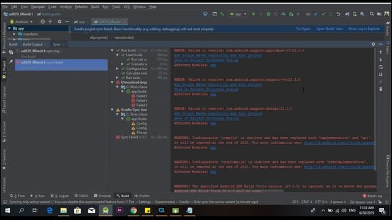Open Adobe XD from the taskbar
392x220 pixels.
pos(119,211)
